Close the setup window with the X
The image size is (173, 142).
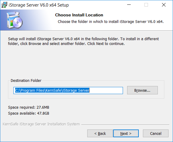click(x=164, y=5)
